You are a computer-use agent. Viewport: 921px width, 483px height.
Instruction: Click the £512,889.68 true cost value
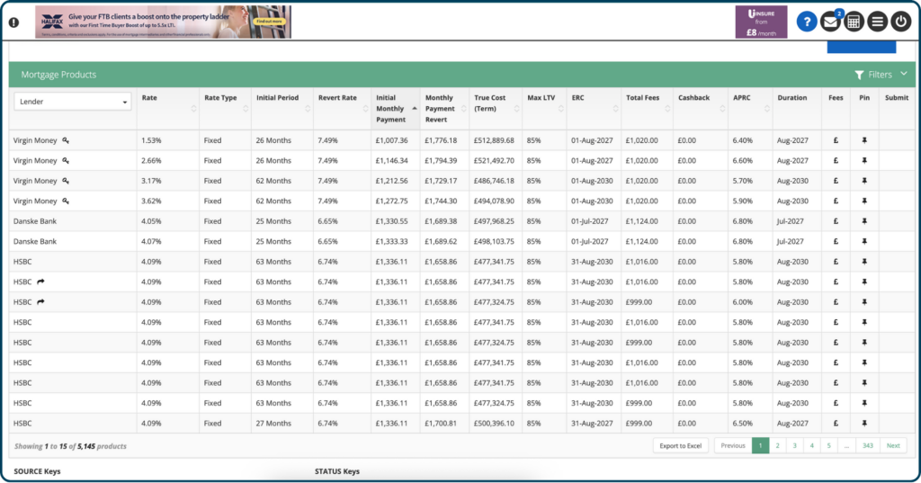(x=494, y=140)
